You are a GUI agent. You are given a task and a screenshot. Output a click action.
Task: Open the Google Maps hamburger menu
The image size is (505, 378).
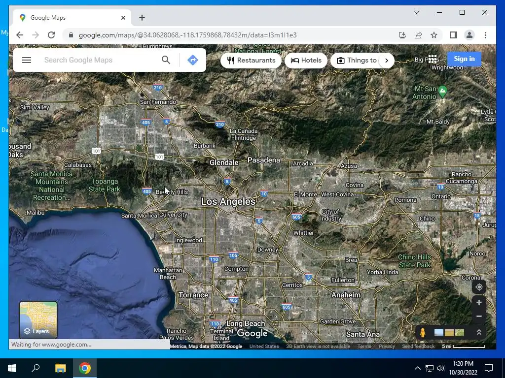coord(27,60)
